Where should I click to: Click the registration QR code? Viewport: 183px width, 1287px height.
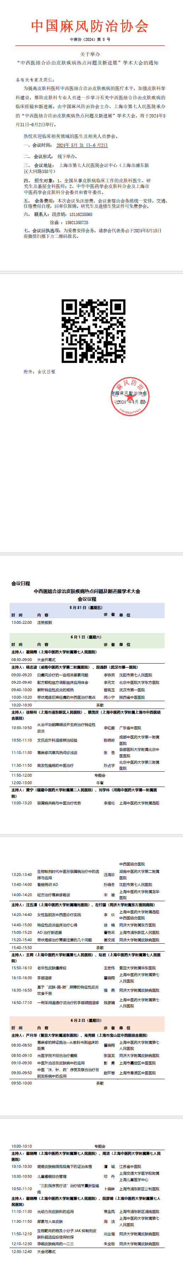click(x=93, y=331)
